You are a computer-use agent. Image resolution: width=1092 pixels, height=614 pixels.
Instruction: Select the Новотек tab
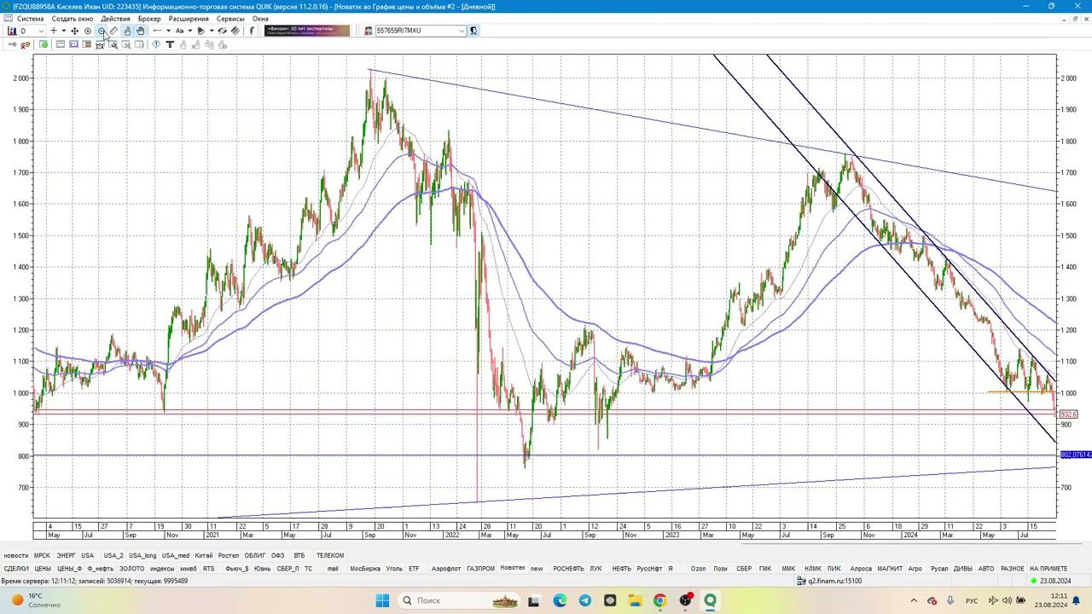[x=513, y=568]
